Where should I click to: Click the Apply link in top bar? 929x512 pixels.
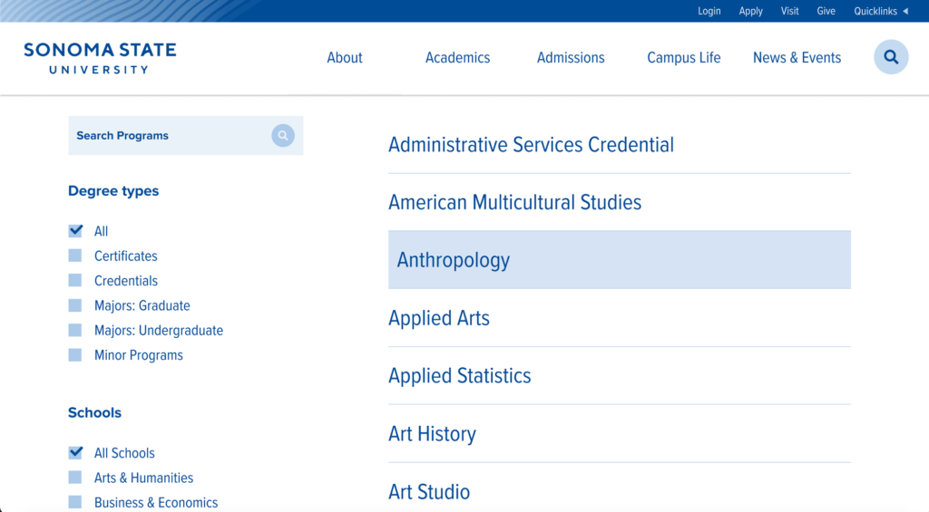pyautogui.click(x=750, y=11)
